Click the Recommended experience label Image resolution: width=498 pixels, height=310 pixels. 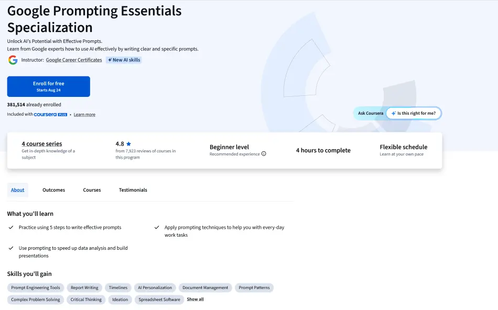click(x=235, y=154)
